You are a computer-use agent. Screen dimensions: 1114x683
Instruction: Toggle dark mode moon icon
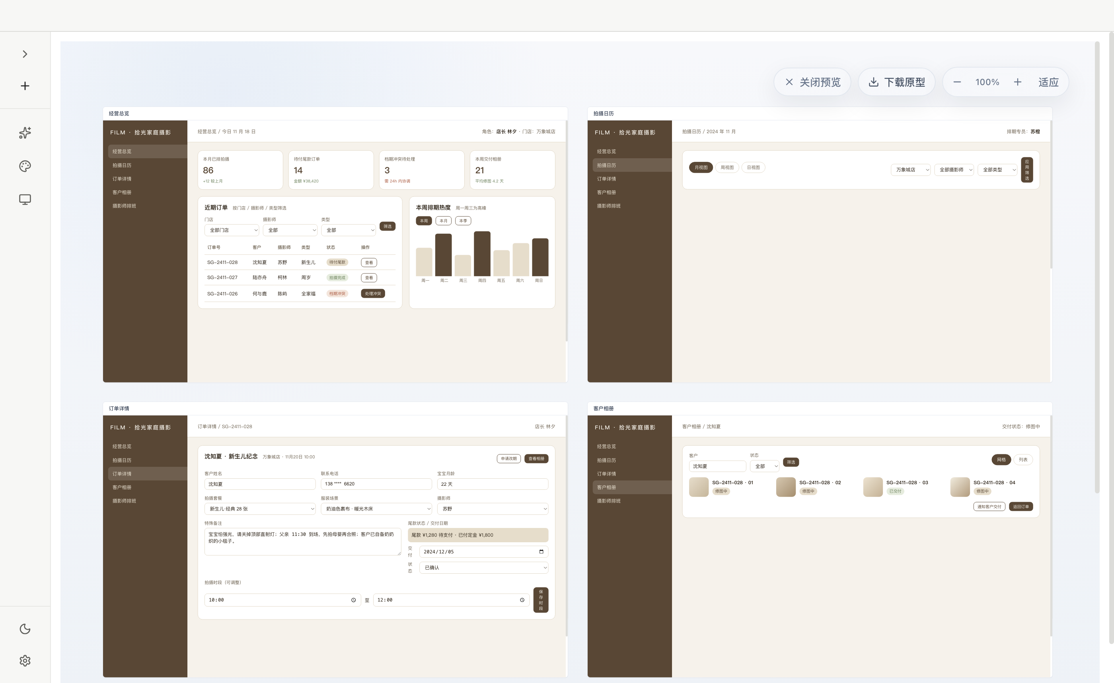25,629
